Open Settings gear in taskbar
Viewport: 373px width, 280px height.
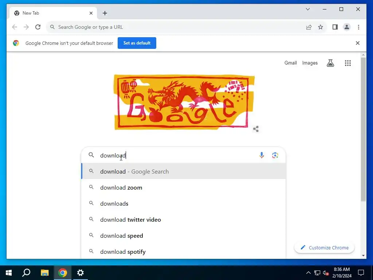click(81, 273)
